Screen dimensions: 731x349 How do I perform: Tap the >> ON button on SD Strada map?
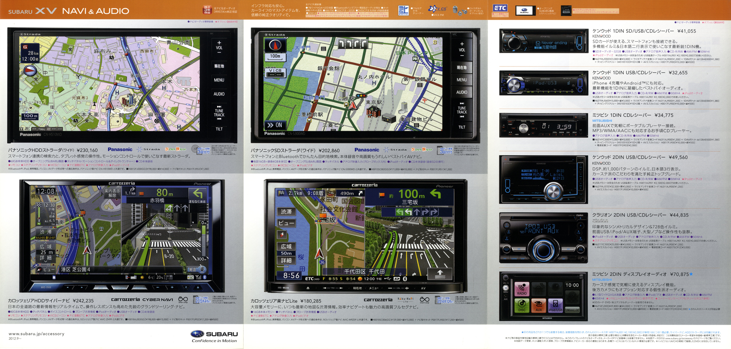coord(275,125)
